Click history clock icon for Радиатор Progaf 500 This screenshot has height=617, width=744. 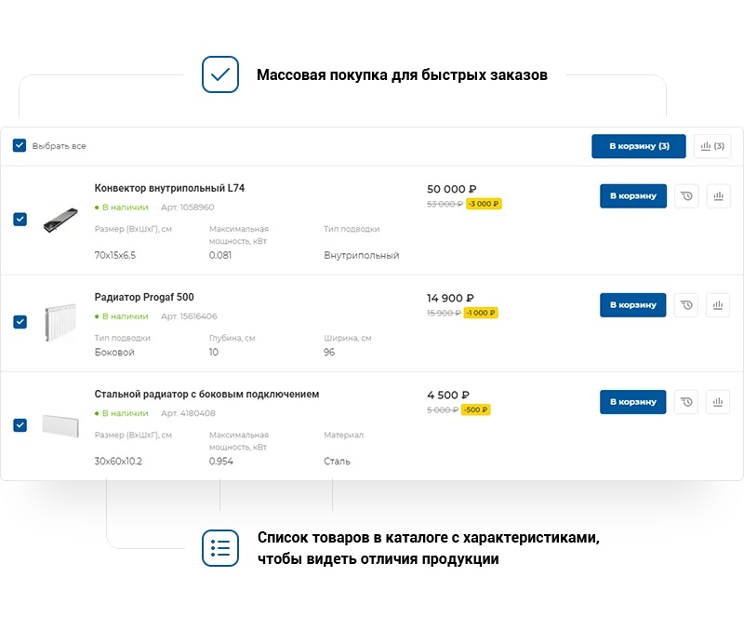[x=686, y=305]
